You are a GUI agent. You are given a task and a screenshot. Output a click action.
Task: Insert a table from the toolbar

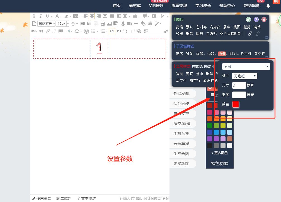[83, 24]
